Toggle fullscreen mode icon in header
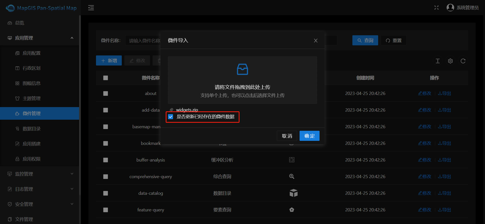Image resolution: width=485 pixels, height=224 pixels. tap(437, 8)
